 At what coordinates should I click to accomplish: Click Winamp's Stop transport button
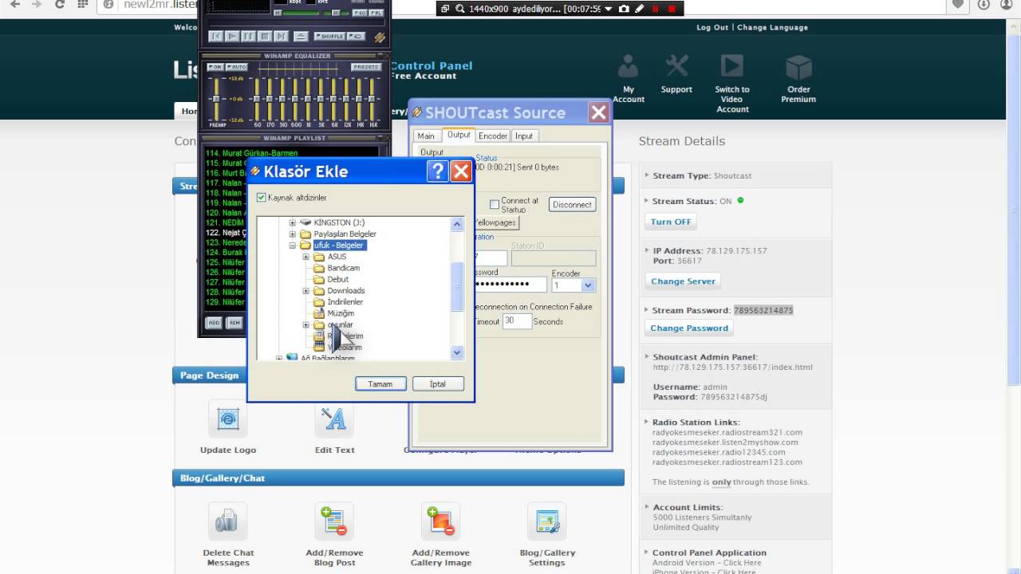265,37
